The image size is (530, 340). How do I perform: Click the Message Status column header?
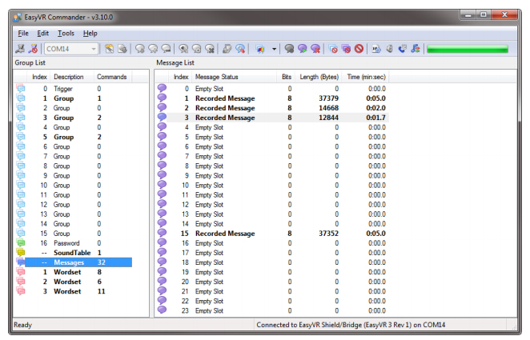point(235,77)
